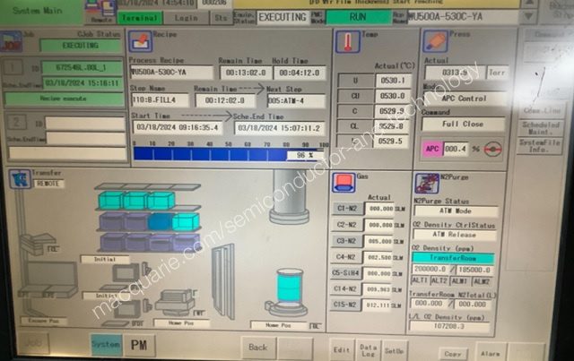Open the Press panel icon

[435, 42]
